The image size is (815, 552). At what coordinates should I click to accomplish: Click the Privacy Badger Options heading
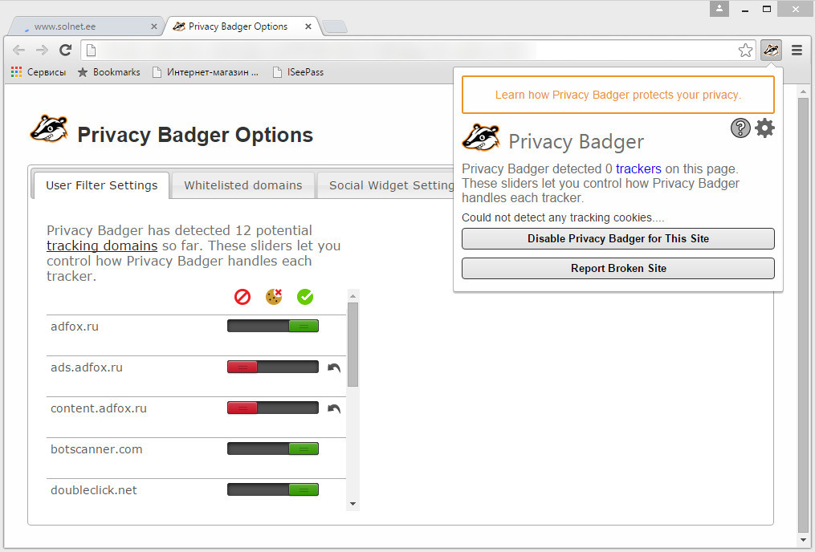pyautogui.click(x=195, y=135)
